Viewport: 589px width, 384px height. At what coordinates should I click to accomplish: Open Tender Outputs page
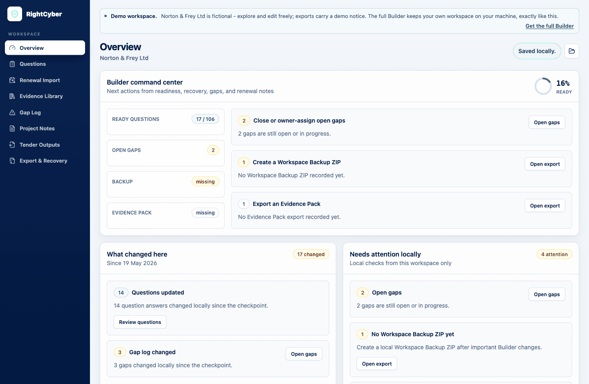pos(45,145)
